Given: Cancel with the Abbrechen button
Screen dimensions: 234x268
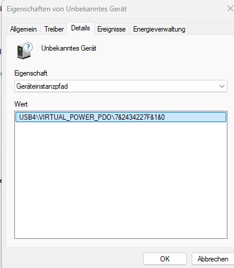Looking at the screenshot, I should 213,259.
